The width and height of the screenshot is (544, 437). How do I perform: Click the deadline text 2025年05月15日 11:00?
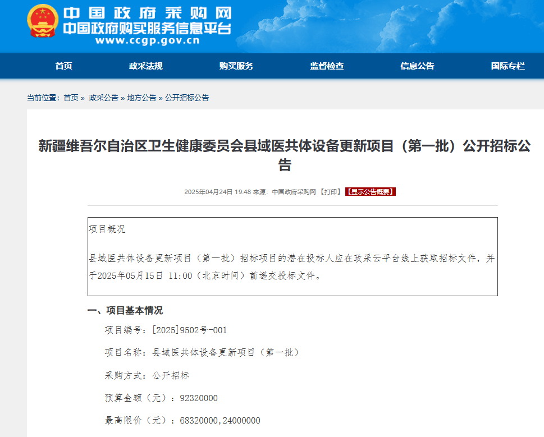[145, 275]
